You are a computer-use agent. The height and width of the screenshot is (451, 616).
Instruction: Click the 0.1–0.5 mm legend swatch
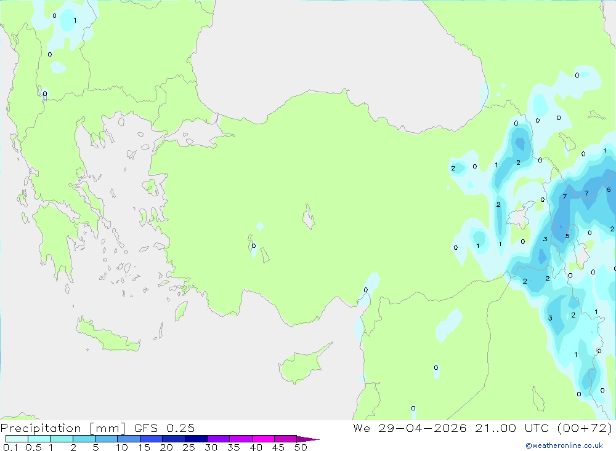click(17, 439)
